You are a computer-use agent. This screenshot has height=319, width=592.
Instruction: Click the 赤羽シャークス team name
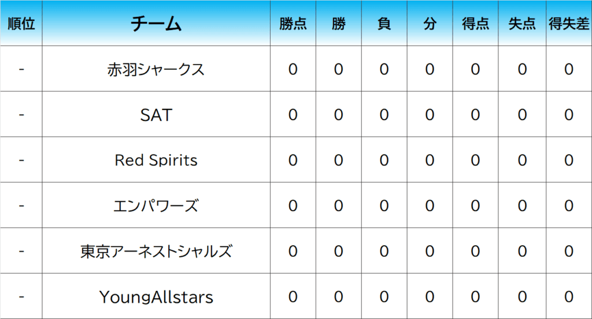click(x=156, y=69)
